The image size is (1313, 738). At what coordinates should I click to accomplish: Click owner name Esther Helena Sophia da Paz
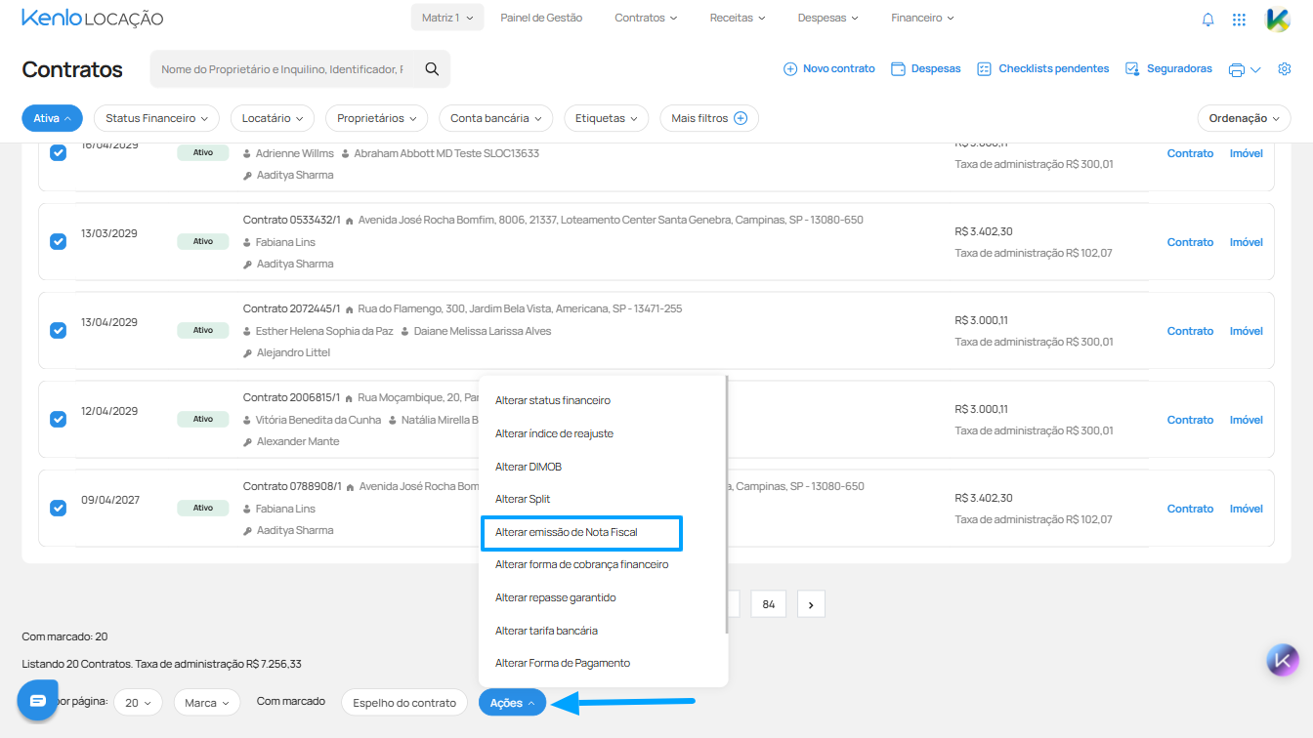324,331
